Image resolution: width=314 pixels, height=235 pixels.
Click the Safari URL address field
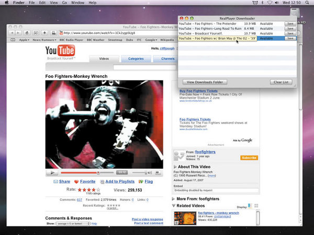tap(118, 33)
